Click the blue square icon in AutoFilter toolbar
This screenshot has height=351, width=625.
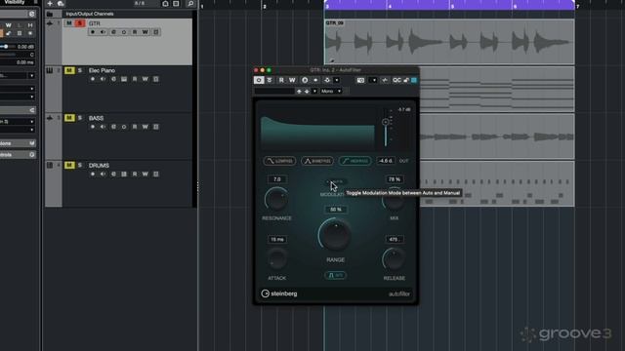[x=414, y=80]
